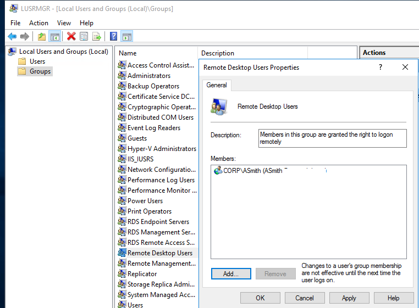The width and height of the screenshot is (419, 308).
Task: Click Cancel in the Properties dialog
Action: coord(305,298)
